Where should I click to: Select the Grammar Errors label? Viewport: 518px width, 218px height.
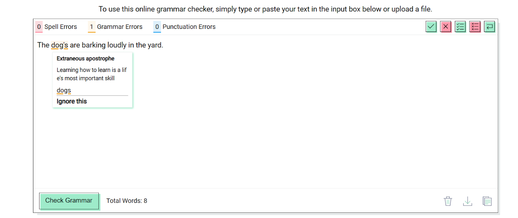point(120,27)
